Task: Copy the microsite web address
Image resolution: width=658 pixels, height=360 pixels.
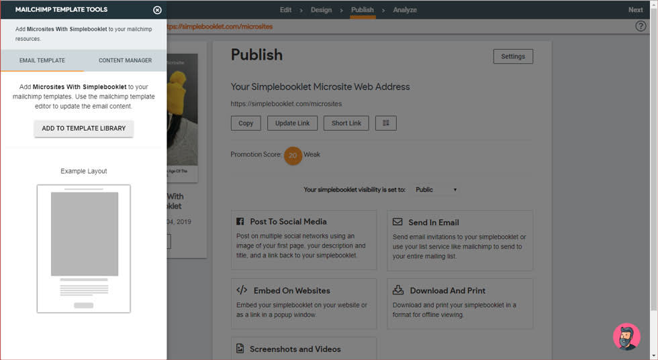Action: click(x=246, y=123)
